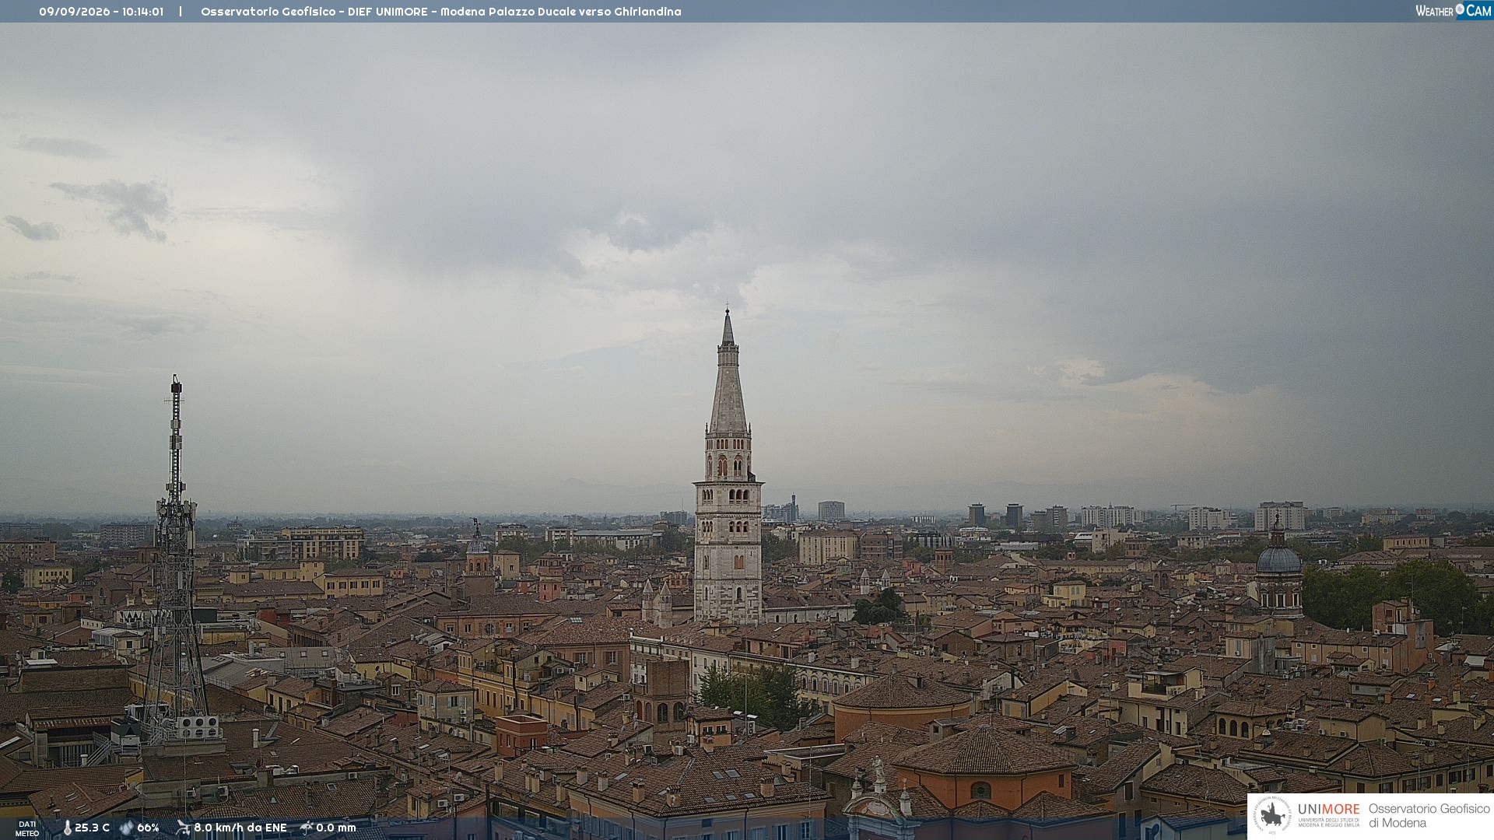Click the 25.3 C temperature reading
This screenshot has height=840, width=1494.
click(x=92, y=828)
